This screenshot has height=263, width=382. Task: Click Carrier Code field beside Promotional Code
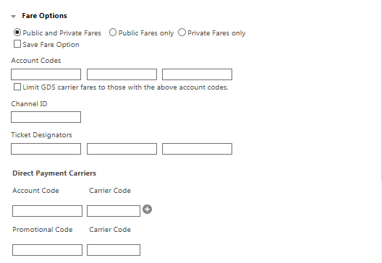tap(114, 250)
